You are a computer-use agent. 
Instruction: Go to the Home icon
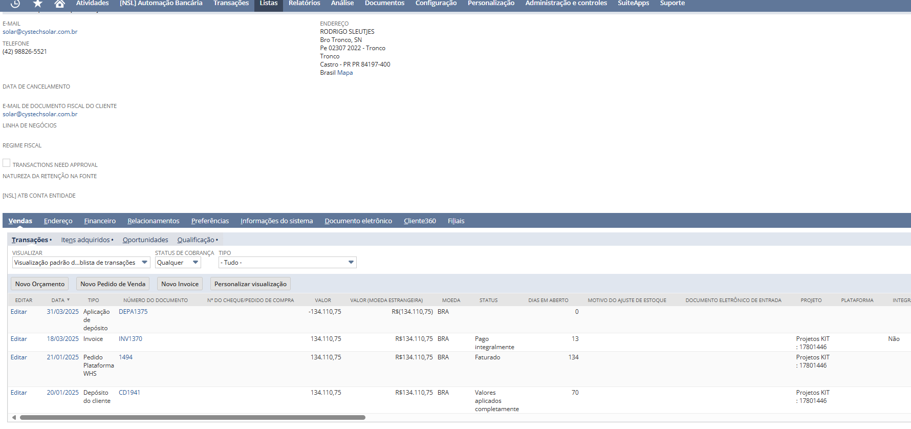[x=60, y=4]
